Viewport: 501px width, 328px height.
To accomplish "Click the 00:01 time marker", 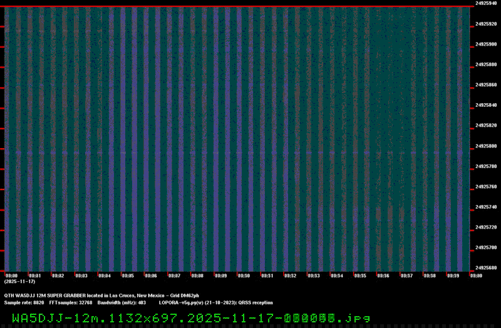I will point(35,276).
